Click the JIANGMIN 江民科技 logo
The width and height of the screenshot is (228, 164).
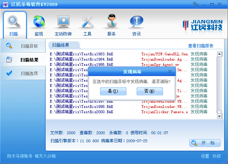tap(202, 25)
